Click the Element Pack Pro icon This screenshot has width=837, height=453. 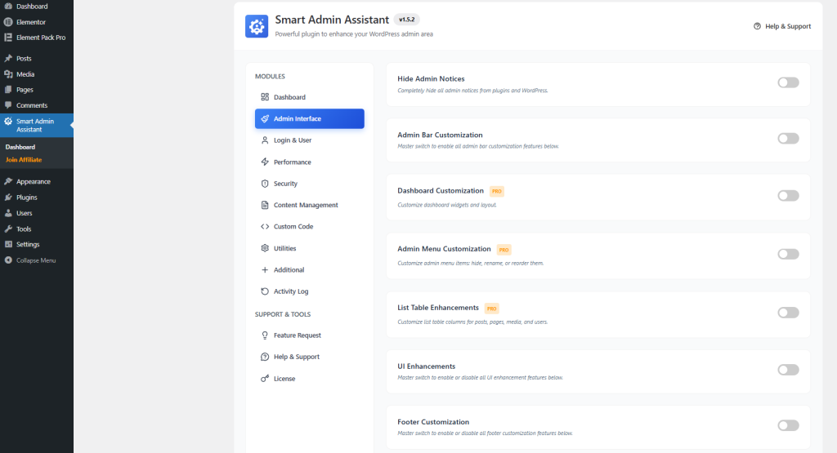pos(8,38)
